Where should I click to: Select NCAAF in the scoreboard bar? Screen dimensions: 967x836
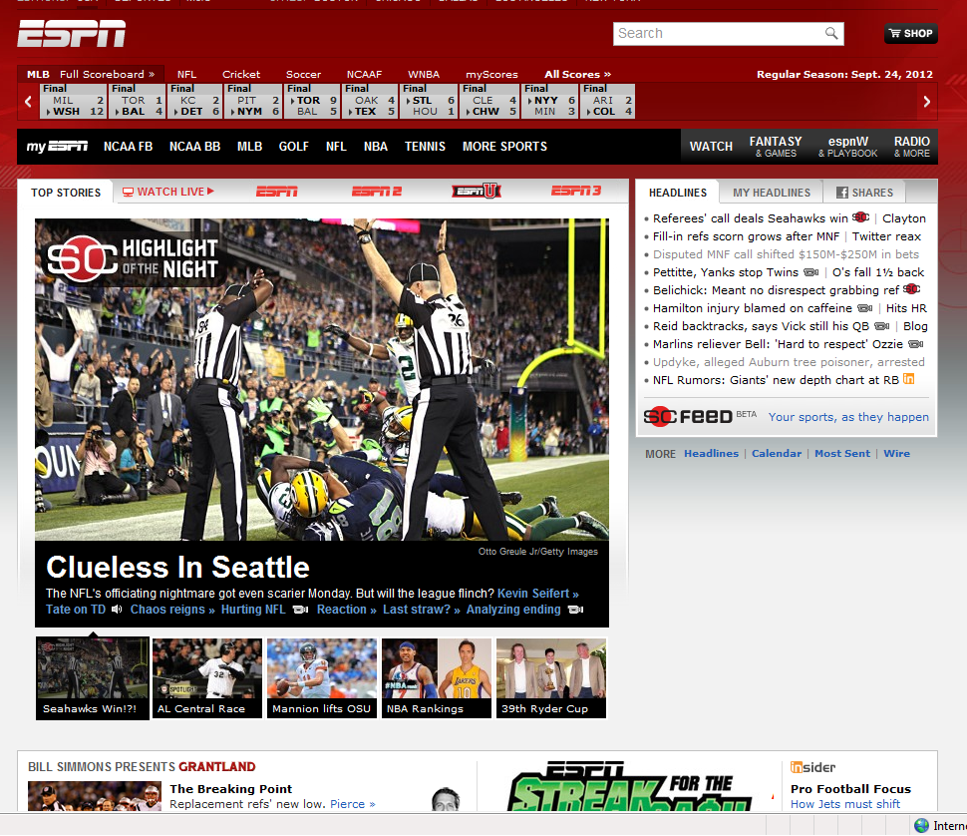pyautogui.click(x=364, y=74)
